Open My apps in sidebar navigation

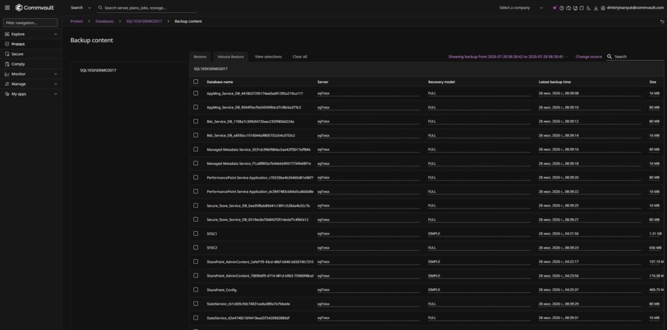[19, 94]
